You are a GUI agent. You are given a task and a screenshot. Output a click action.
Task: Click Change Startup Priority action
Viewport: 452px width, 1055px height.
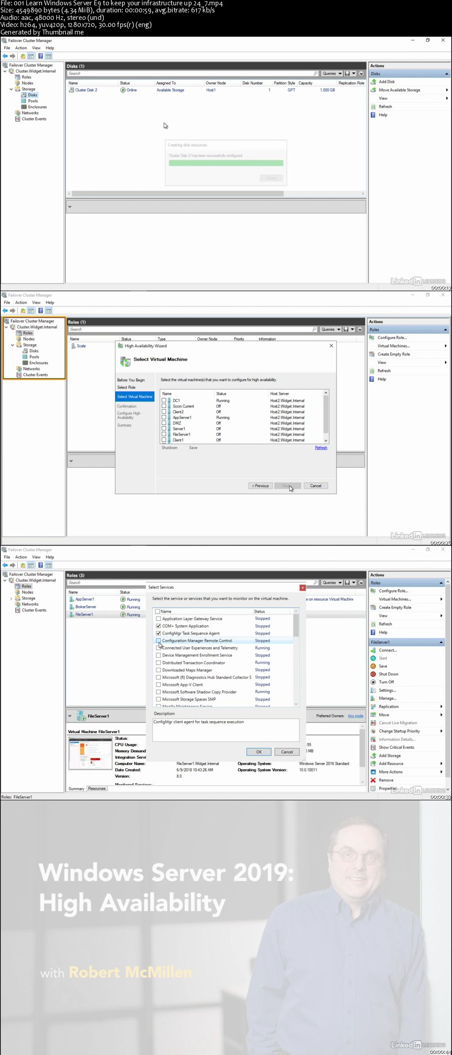399,731
